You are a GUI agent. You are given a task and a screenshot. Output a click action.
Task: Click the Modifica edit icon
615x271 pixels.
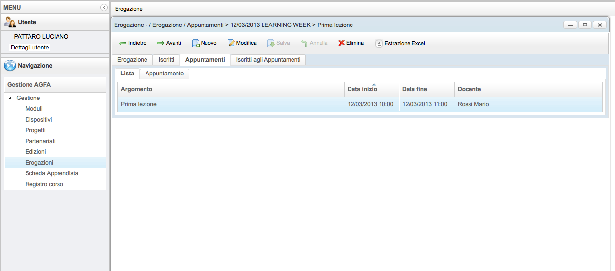tap(231, 43)
